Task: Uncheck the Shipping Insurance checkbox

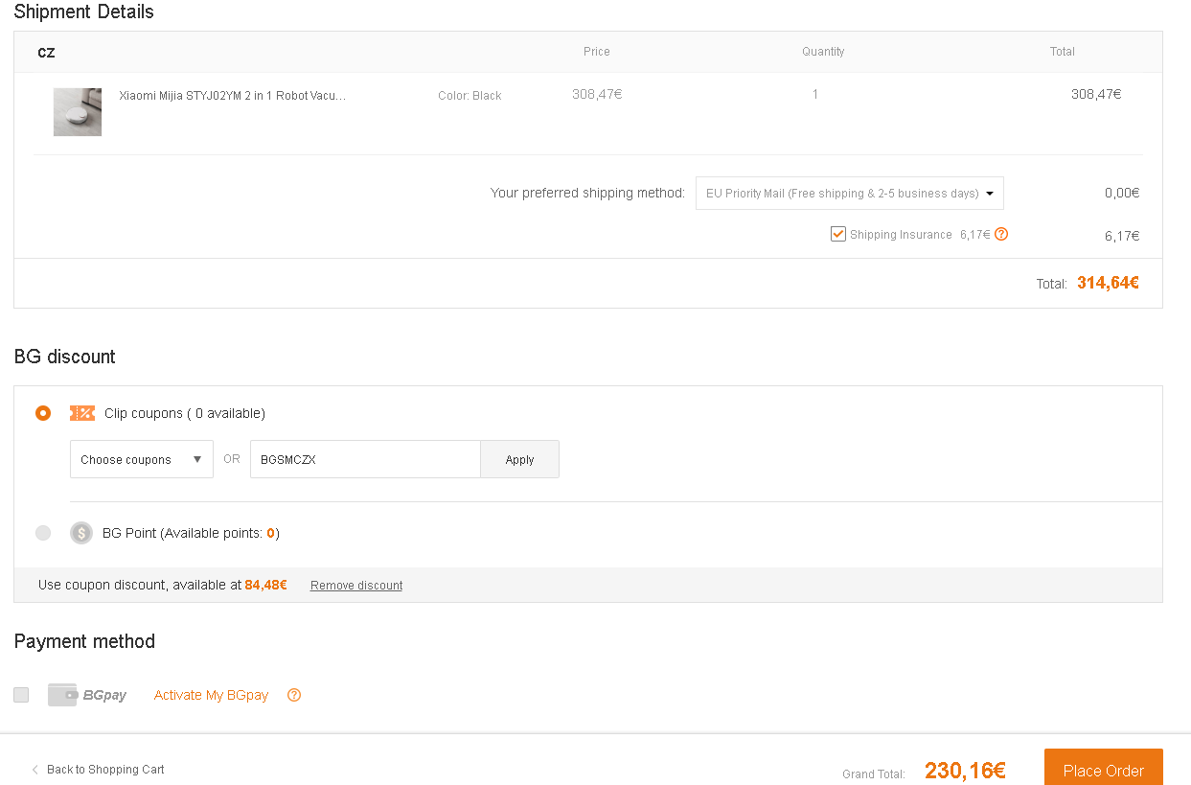Action: 838,234
